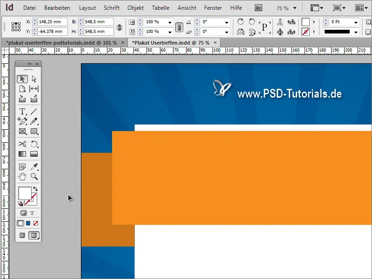372x279 pixels.
Task: Select the Scissors tool
Action: (22, 144)
